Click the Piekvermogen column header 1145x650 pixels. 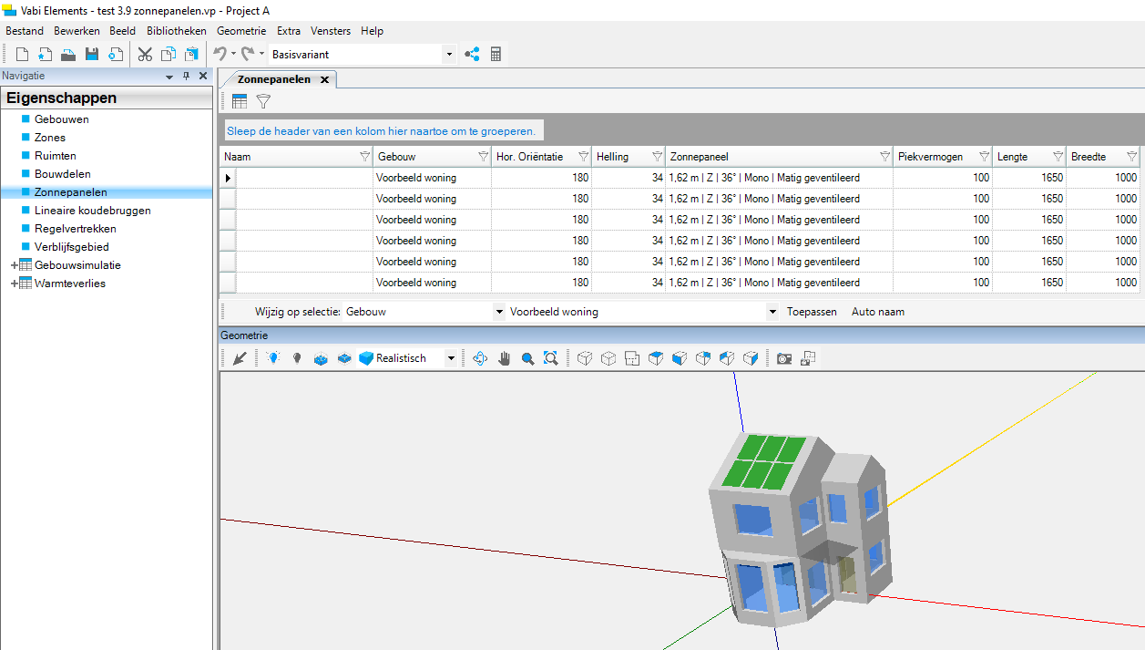coord(930,157)
